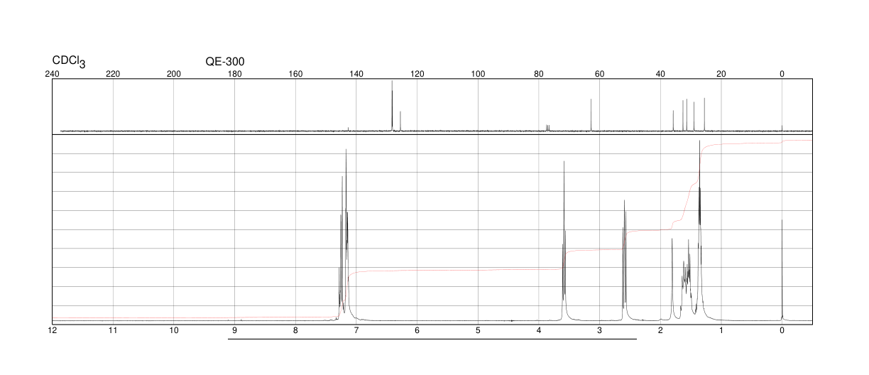Click the 40 tick on carbon axis

[660, 75]
